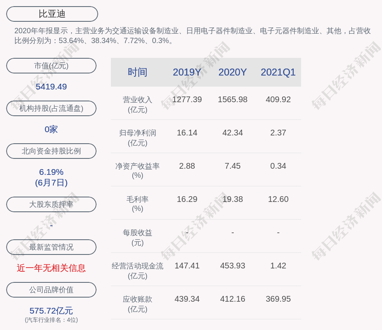Click the 大股东质押率 label pill
The width and height of the screenshot is (382, 330).
[51, 204]
